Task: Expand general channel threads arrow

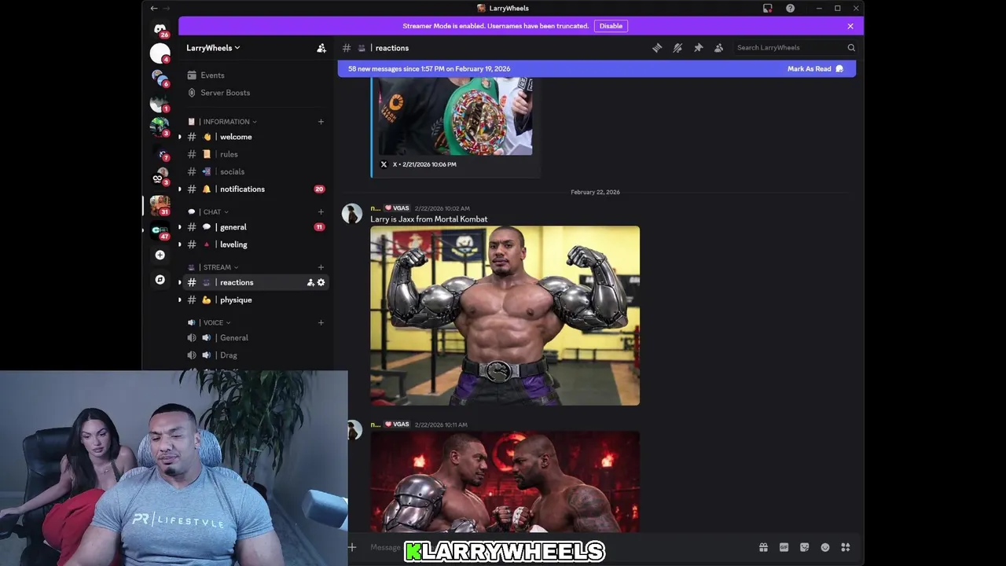Action: (x=180, y=227)
